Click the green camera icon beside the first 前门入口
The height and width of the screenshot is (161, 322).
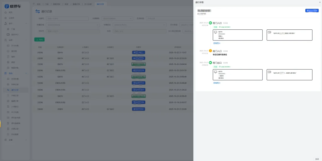pos(211,23)
